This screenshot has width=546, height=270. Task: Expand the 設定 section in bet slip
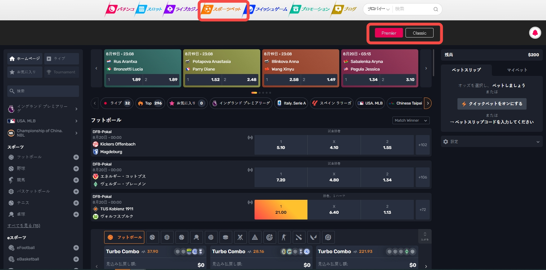pyautogui.click(x=491, y=141)
